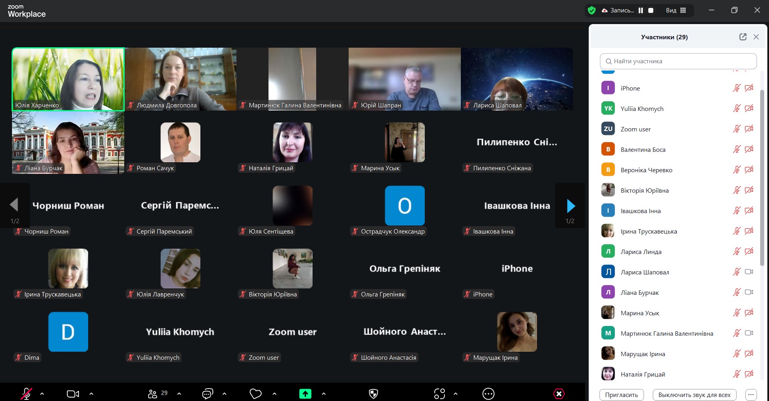Click Выключить звук для всех button
769x401 pixels.
[x=694, y=395]
